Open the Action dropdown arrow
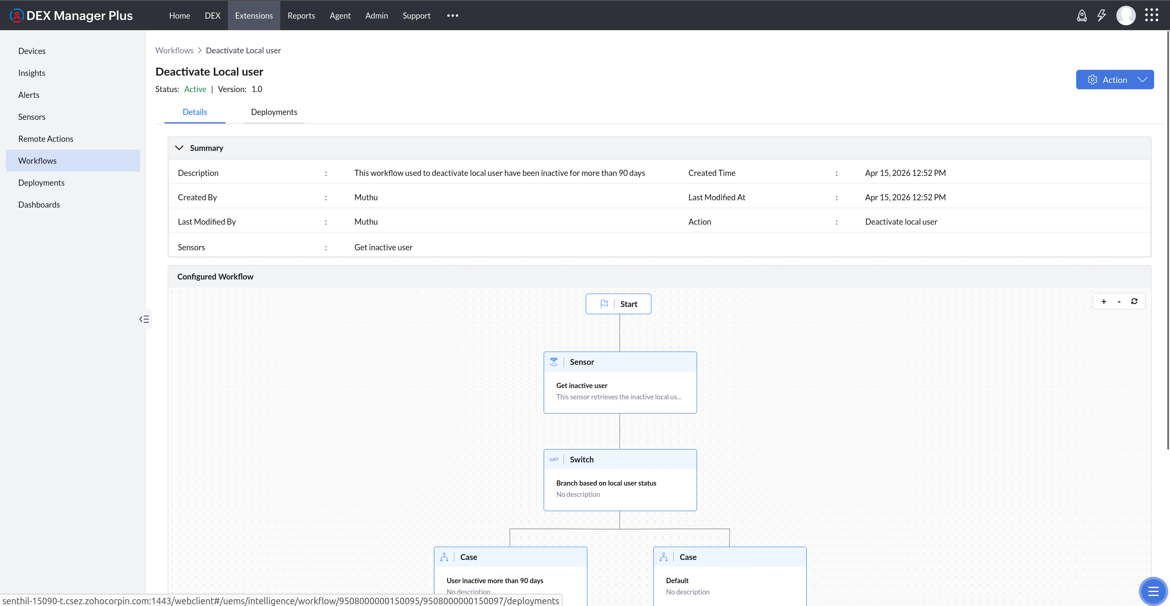1170x606 pixels. 1142,80
